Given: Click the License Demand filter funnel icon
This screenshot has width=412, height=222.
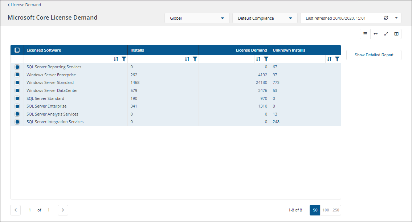Looking at the screenshot, I should (x=266, y=59).
